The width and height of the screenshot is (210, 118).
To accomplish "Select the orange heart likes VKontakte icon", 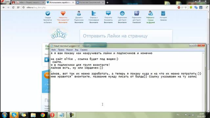I will coord(63,13).
